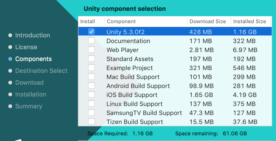The image size is (276, 141).
Task: Tick the Tizen Build Support checkbox
Action: click(91, 121)
